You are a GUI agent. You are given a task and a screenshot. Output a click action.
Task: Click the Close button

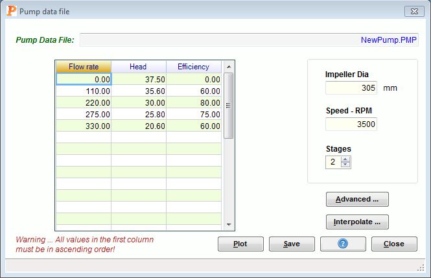(x=394, y=244)
